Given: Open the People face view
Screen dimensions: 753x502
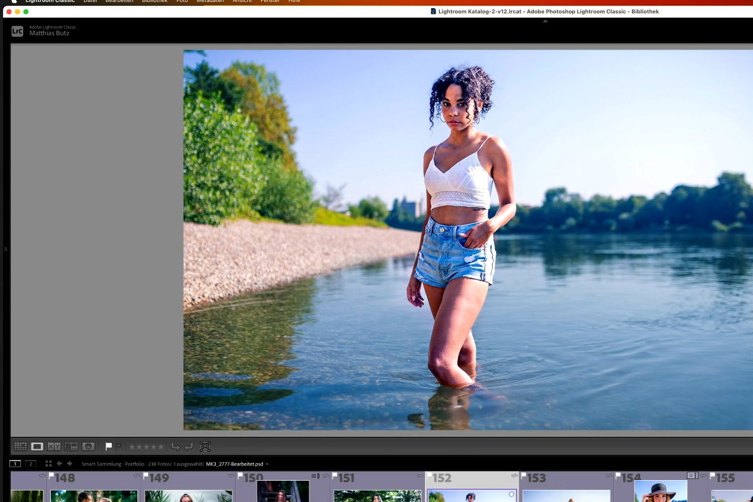Looking at the screenshot, I should tap(88, 447).
